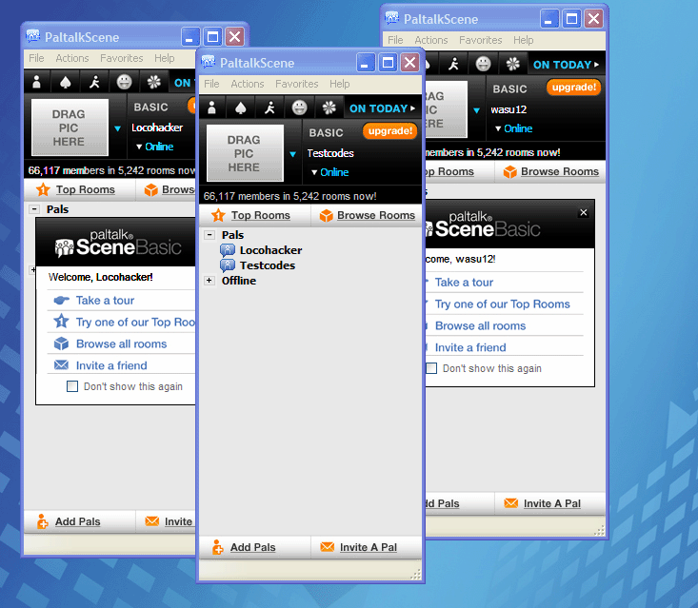Click the flower icon in Locohacker window toolbar

coord(154,82)
